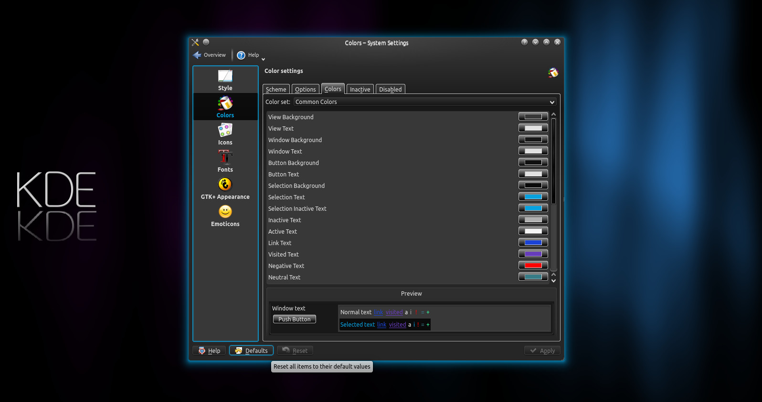Click the 'Negative Text' label
Image resolution: width=762 pixels, height=402 pixels.
click(286, 266)
